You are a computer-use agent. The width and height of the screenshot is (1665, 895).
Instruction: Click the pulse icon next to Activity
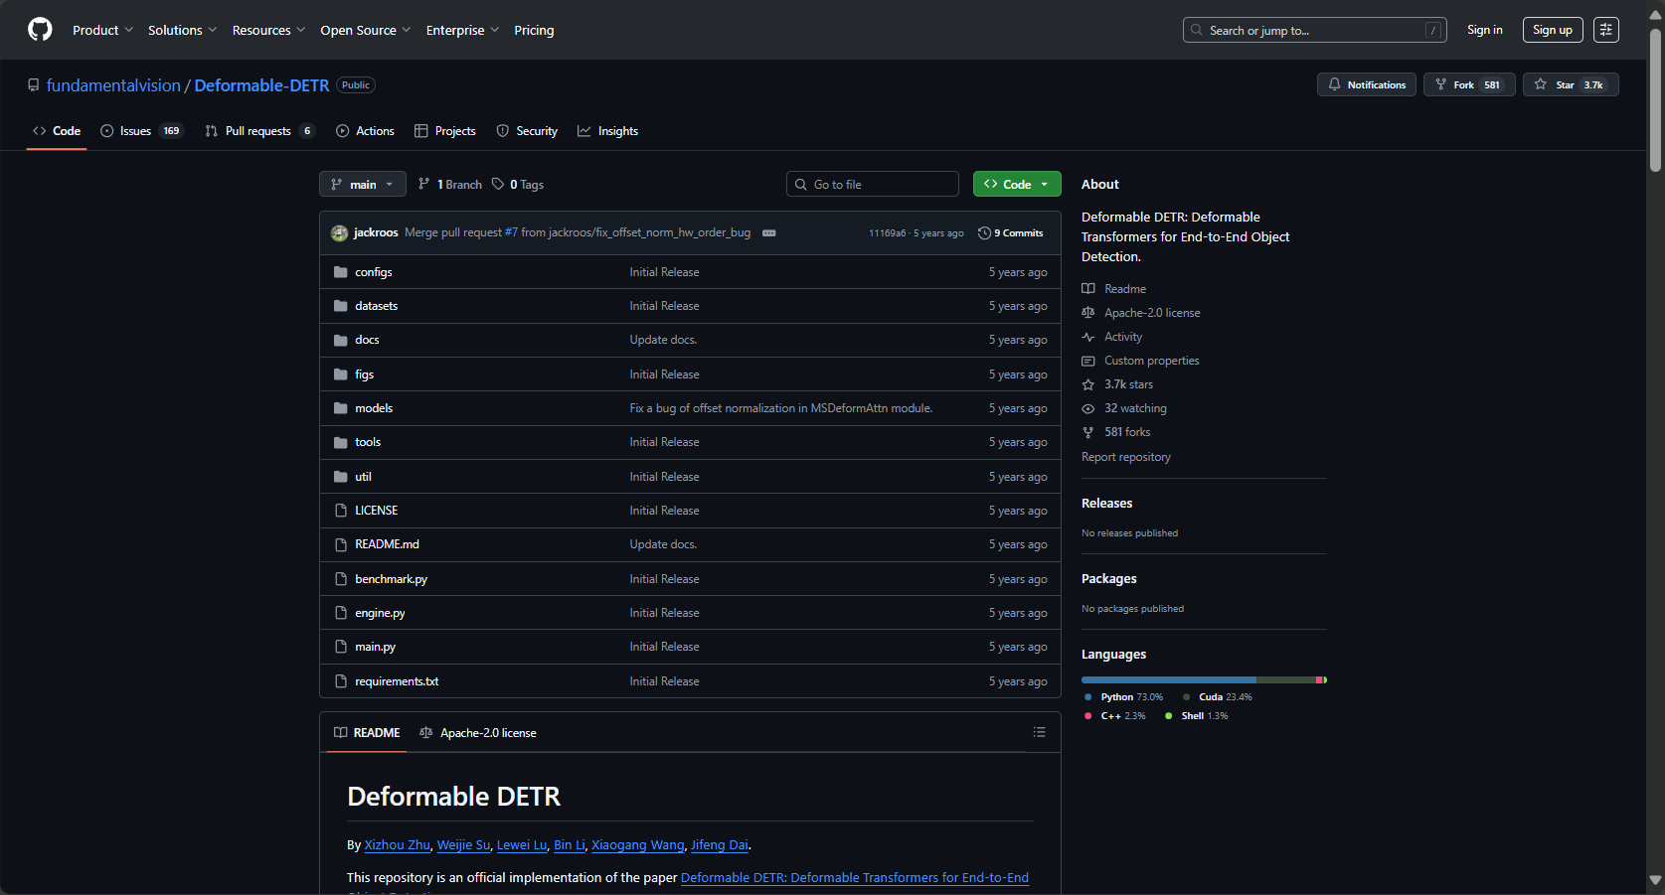[x=1088, y=337]
